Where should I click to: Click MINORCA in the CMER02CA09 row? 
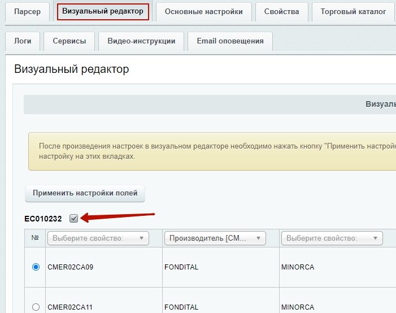tap(298, 267)
